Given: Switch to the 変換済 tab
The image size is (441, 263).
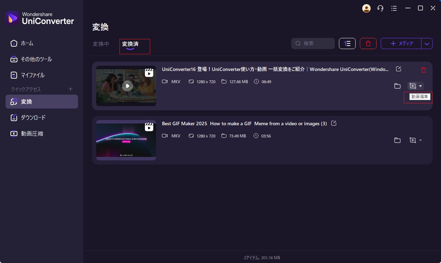Looking at the screenshot, I should (x=130, y=44).
